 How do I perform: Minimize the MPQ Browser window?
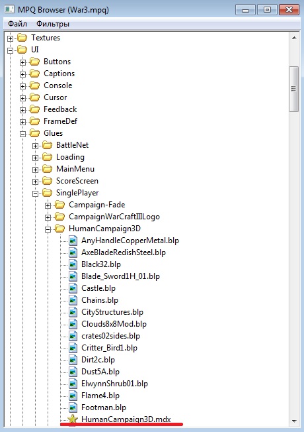(x=245, y=10)
